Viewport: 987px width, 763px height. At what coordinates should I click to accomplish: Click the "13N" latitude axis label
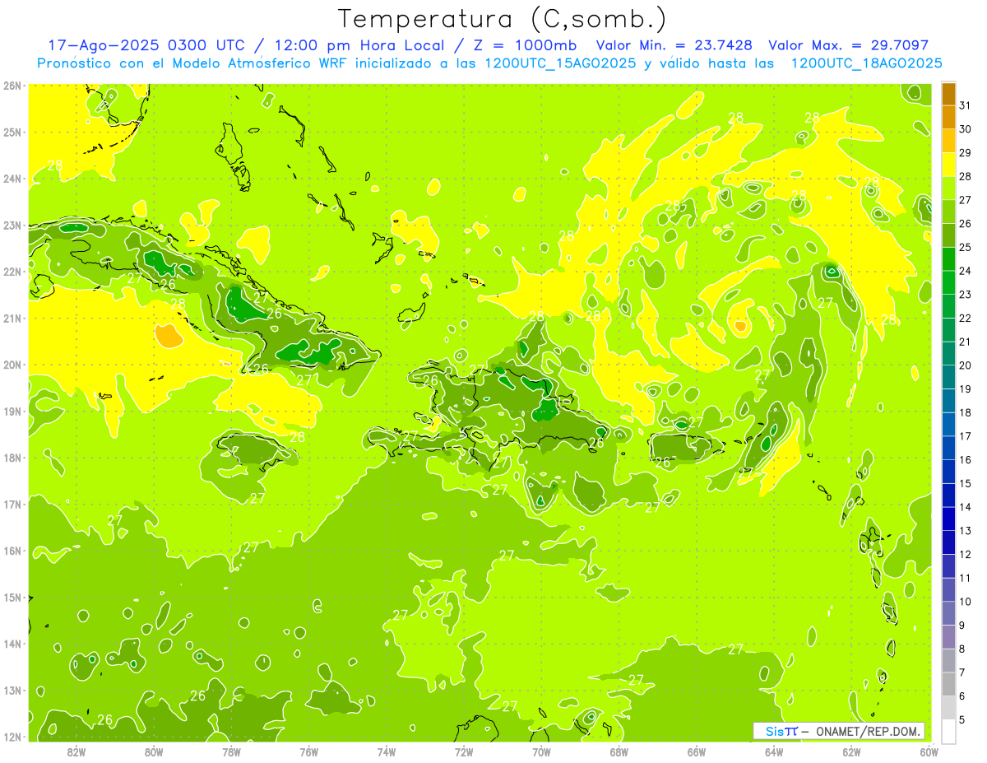pyautogui.click(x=12, y=690)
